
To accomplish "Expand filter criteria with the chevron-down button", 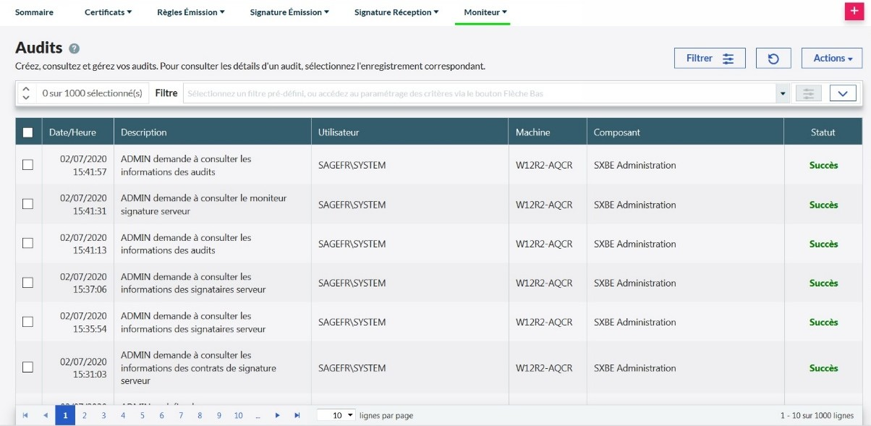I will 843,93.
